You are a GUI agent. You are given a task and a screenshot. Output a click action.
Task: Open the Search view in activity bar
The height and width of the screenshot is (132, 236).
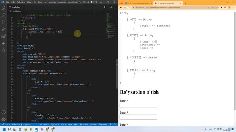coord(4,15)
